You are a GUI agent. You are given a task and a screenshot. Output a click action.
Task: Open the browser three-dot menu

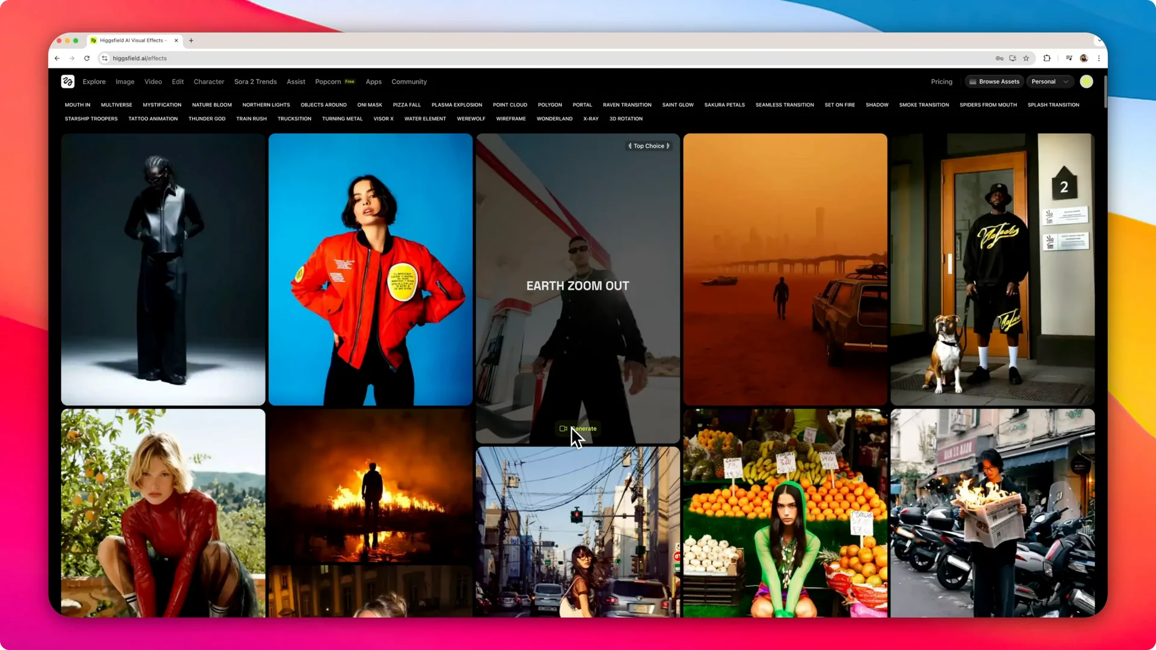pos(1099,58)
